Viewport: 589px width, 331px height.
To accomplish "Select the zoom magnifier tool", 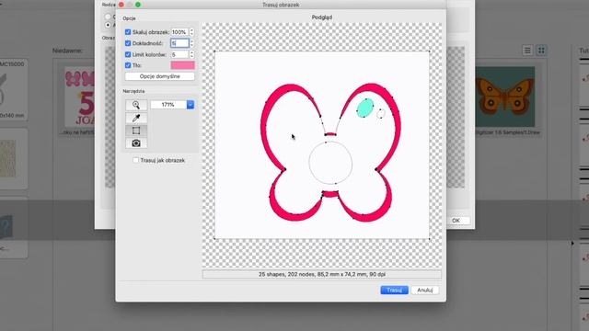I will click(136, 105).
